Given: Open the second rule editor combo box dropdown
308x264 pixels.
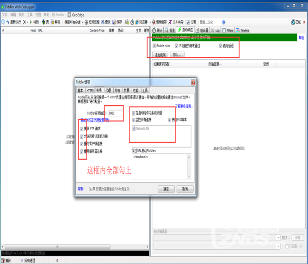Looking at the screenshot, I should tap(278, 246).
